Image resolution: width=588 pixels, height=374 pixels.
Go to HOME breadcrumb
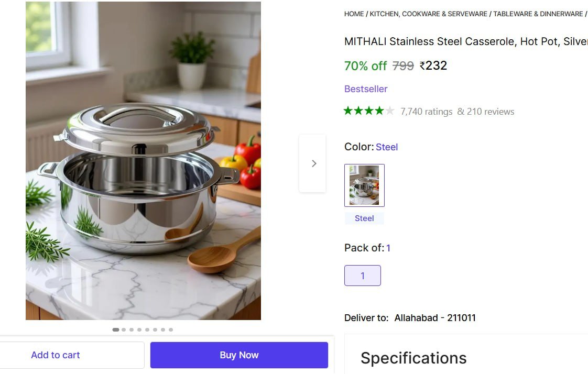[354, 14]
